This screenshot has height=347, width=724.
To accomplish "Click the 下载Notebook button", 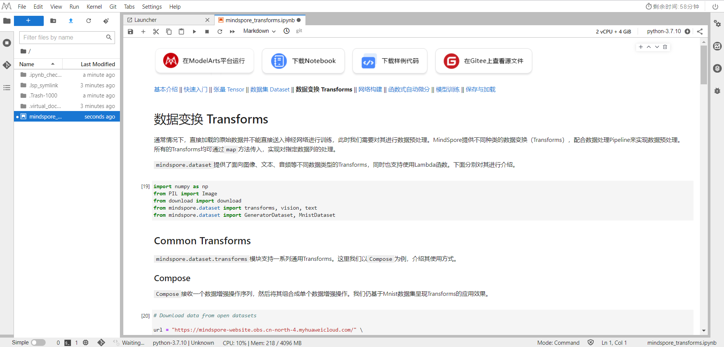I will tap(303, 61).
